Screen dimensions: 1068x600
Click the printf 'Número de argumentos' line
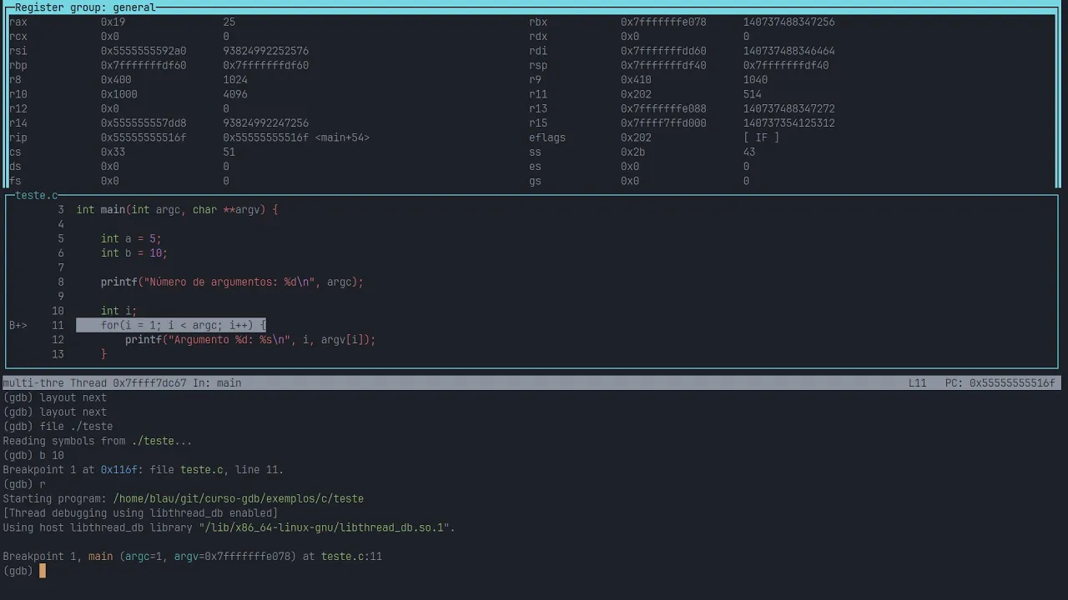[232, 282]
